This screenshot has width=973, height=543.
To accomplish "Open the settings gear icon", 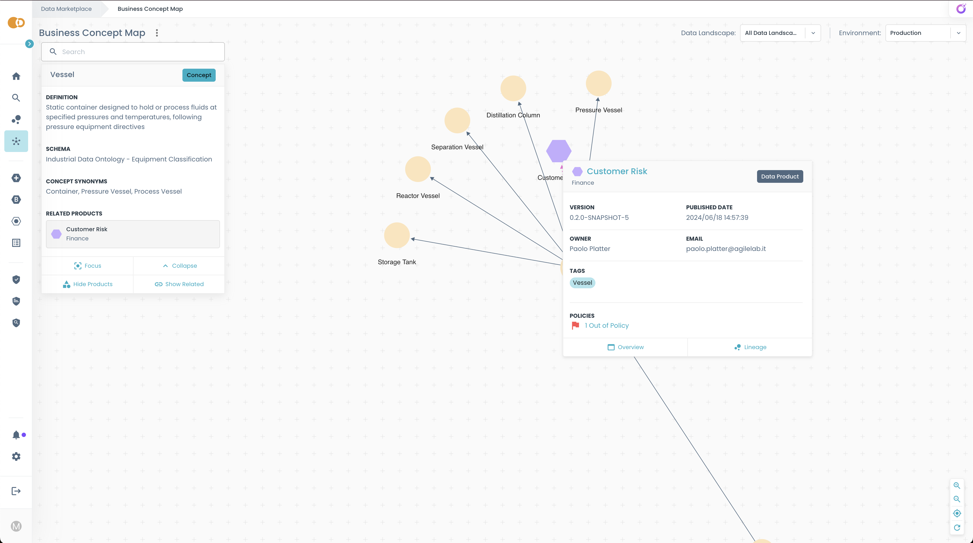I will 16,456.
